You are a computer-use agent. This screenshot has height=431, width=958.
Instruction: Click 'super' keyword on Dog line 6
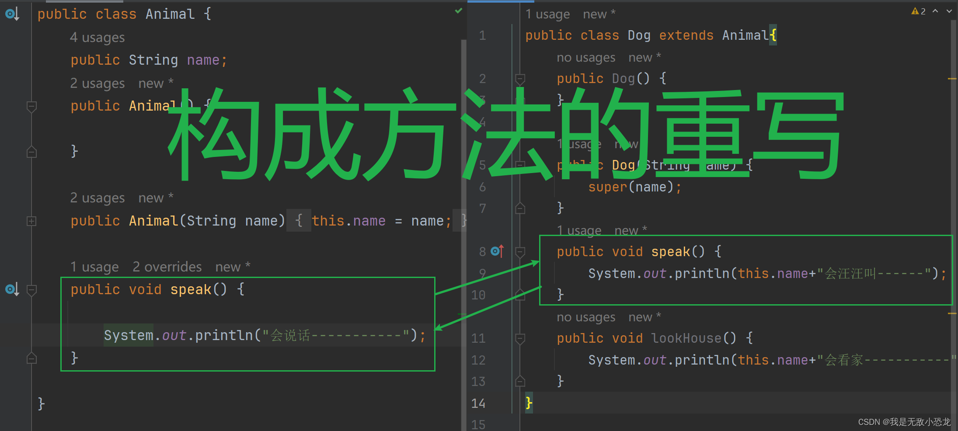pyautogui.click(x=608, y=188)
